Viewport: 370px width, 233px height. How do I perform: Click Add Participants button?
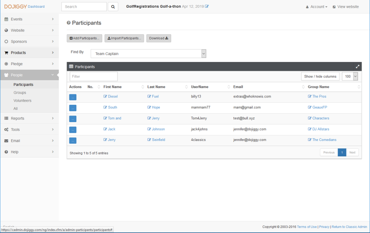(84, 38)
